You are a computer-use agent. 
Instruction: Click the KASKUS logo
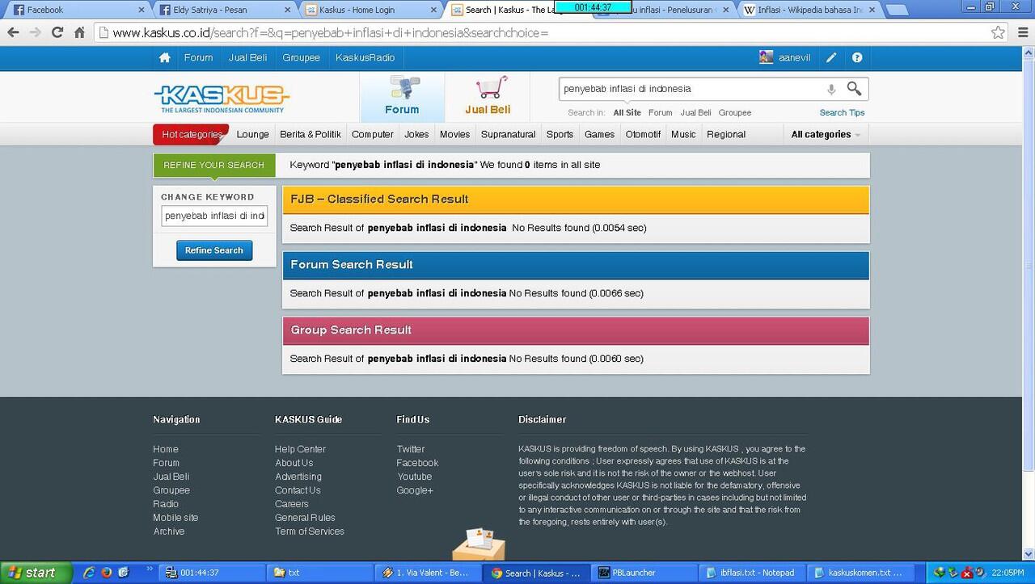tap(222, 98)
